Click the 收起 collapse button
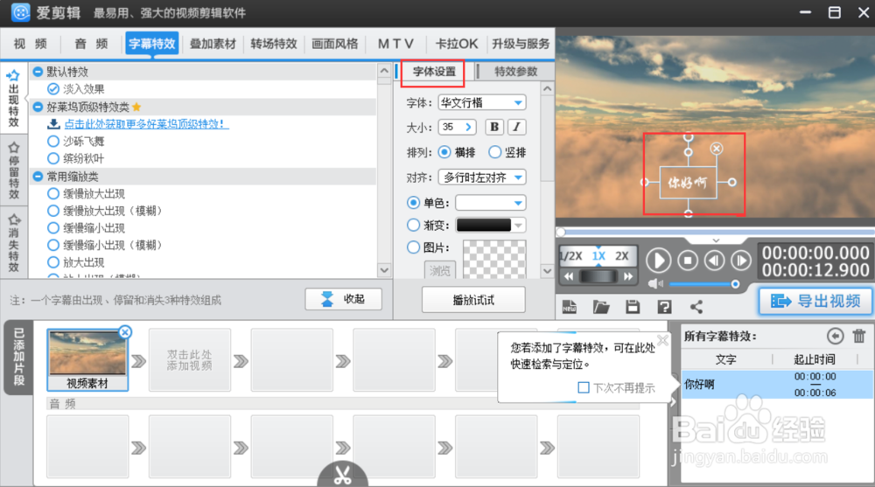This screenshot has height=487, width=875. coord(343,299)
